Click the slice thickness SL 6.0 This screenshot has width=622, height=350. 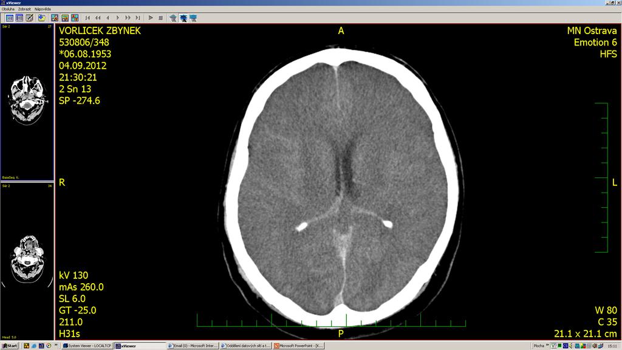click(x=72, y=299)
